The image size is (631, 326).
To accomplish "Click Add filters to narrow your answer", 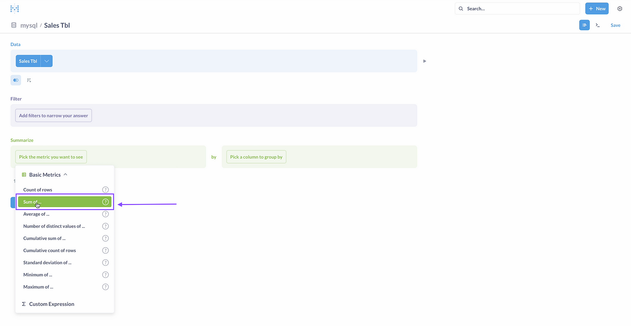I will pyautogui.click(x=54, y=116).
